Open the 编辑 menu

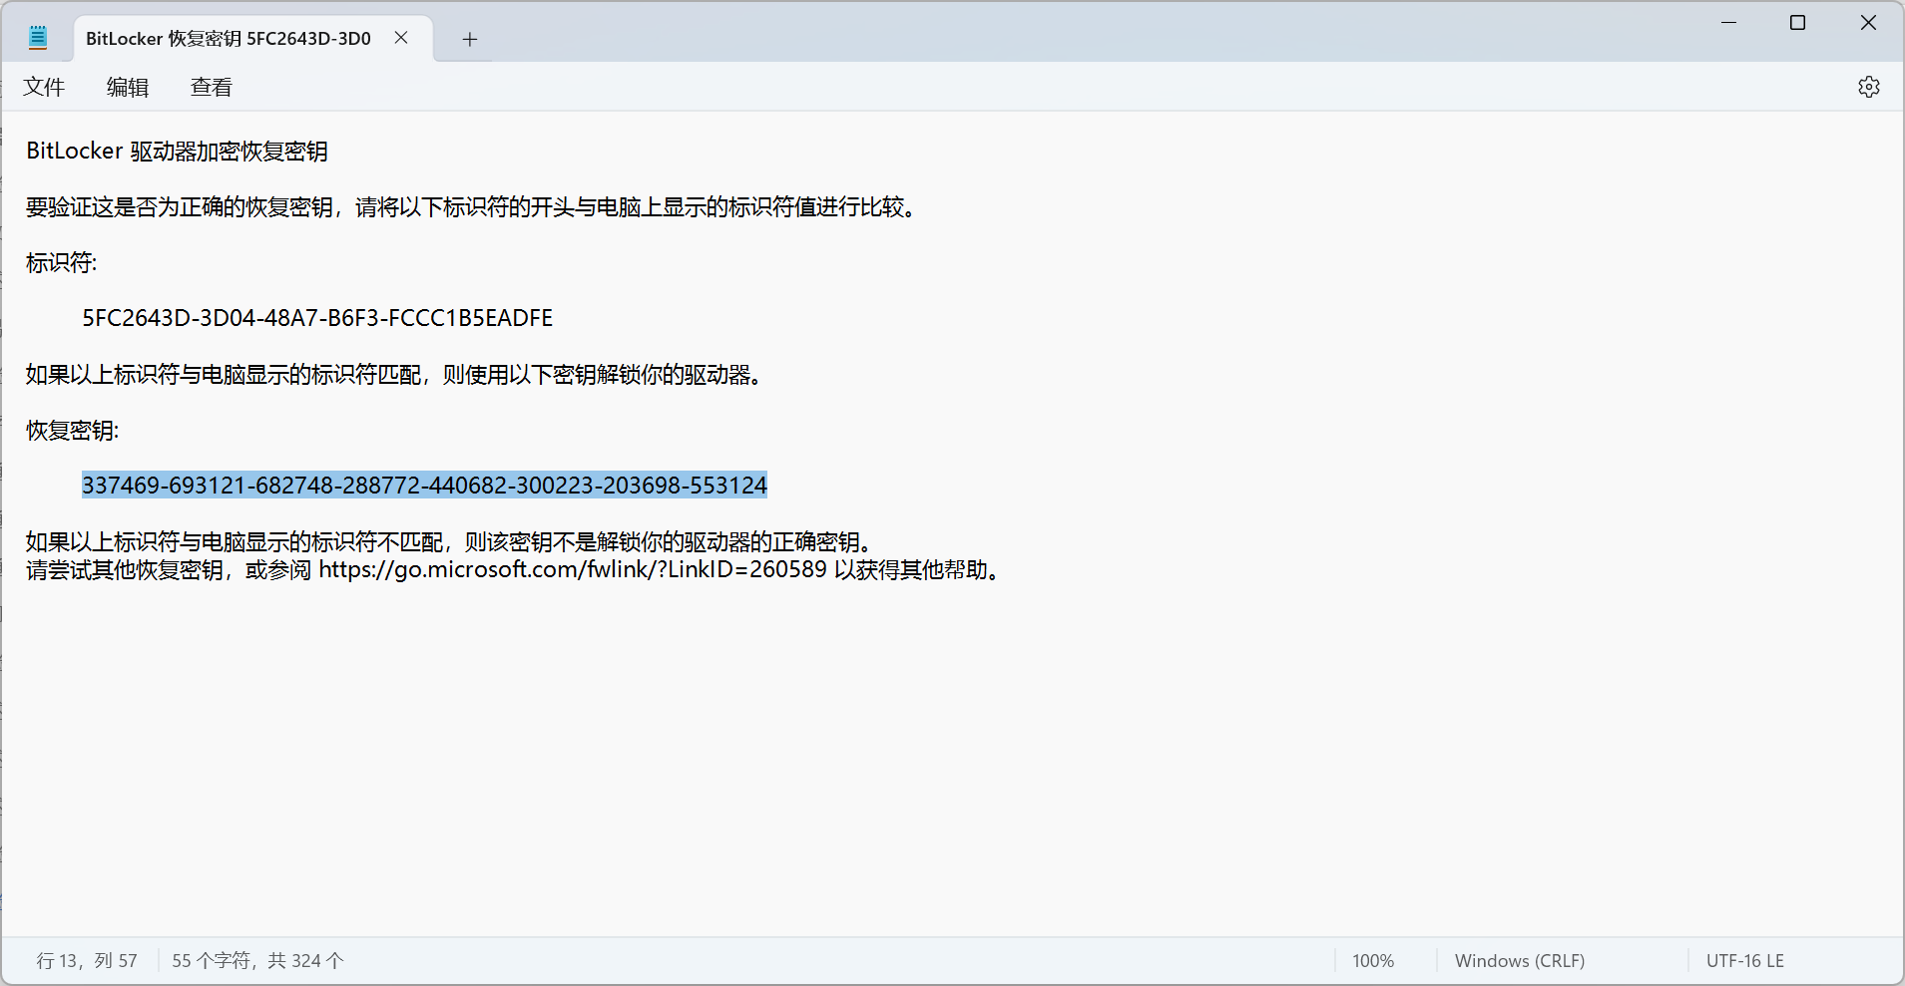coord(128,88)
